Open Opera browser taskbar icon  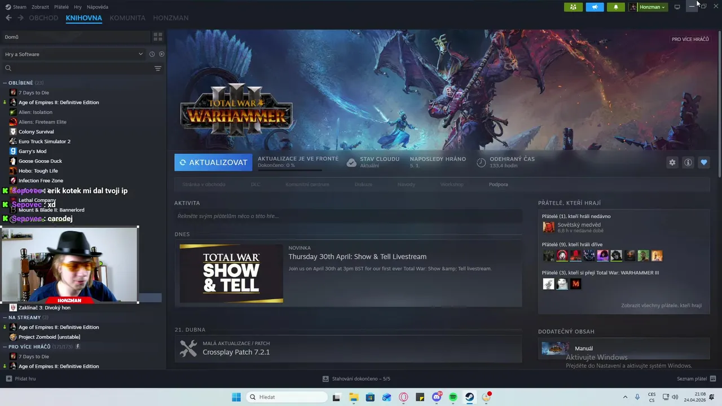(403, 397)
